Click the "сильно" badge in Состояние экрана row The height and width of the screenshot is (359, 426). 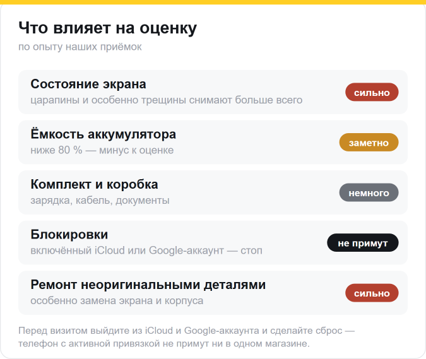[x=372, y=92]
